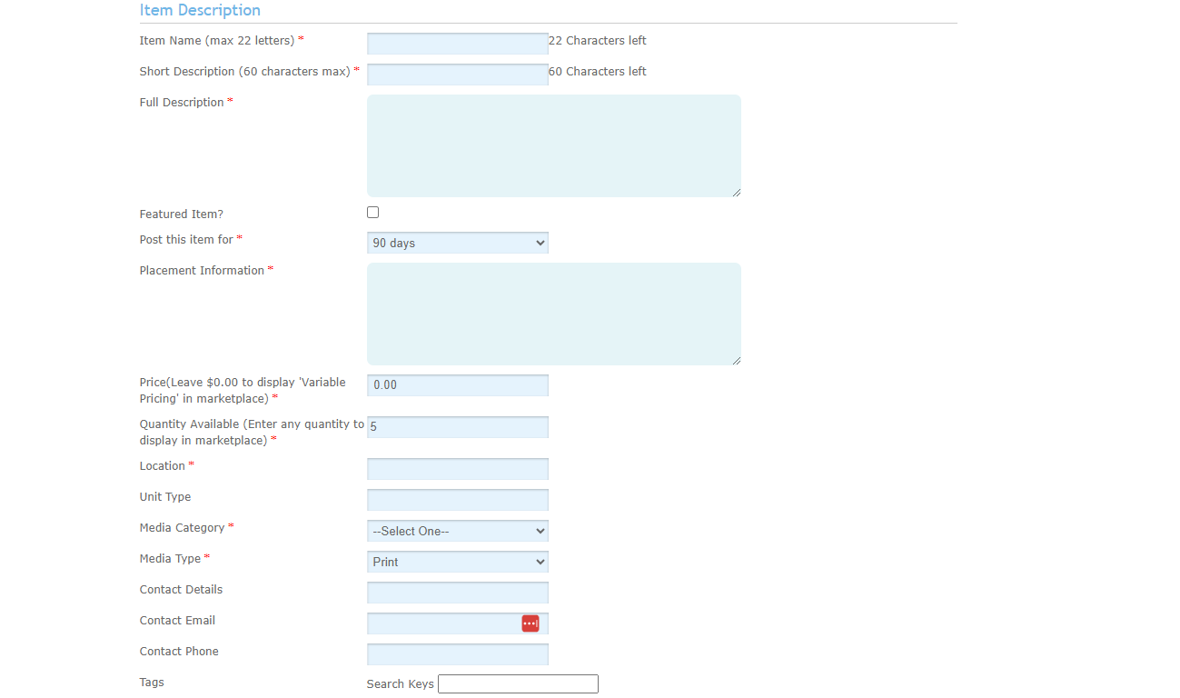
Task: Open the Media Type dropdown
Action: click(x=457, y=562)
